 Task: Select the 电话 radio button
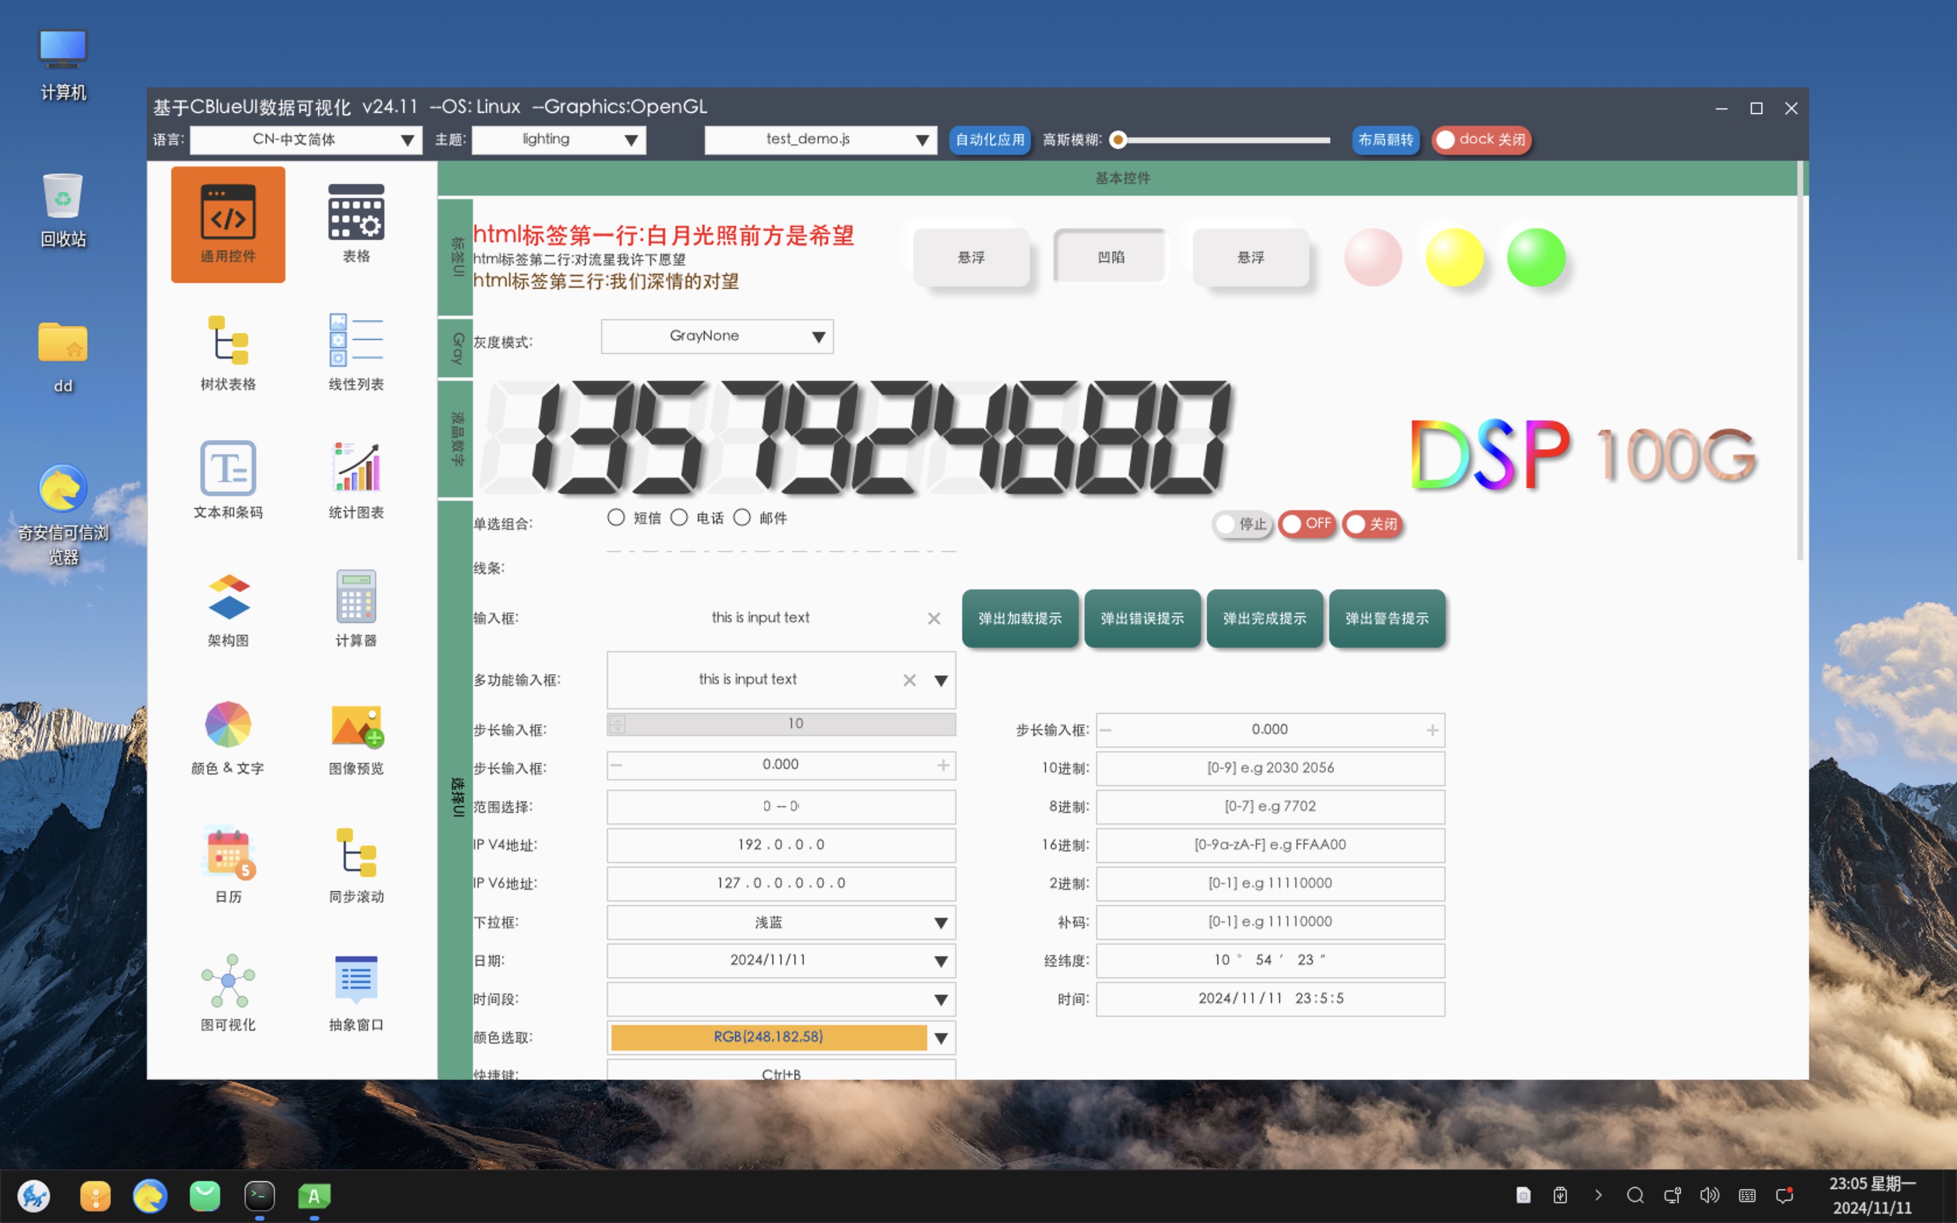(679, 518)
